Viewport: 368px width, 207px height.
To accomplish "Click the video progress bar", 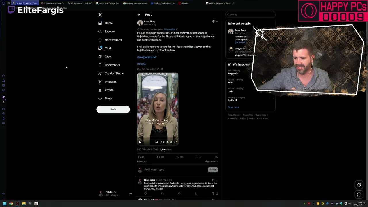I will (x=158, y=139).
